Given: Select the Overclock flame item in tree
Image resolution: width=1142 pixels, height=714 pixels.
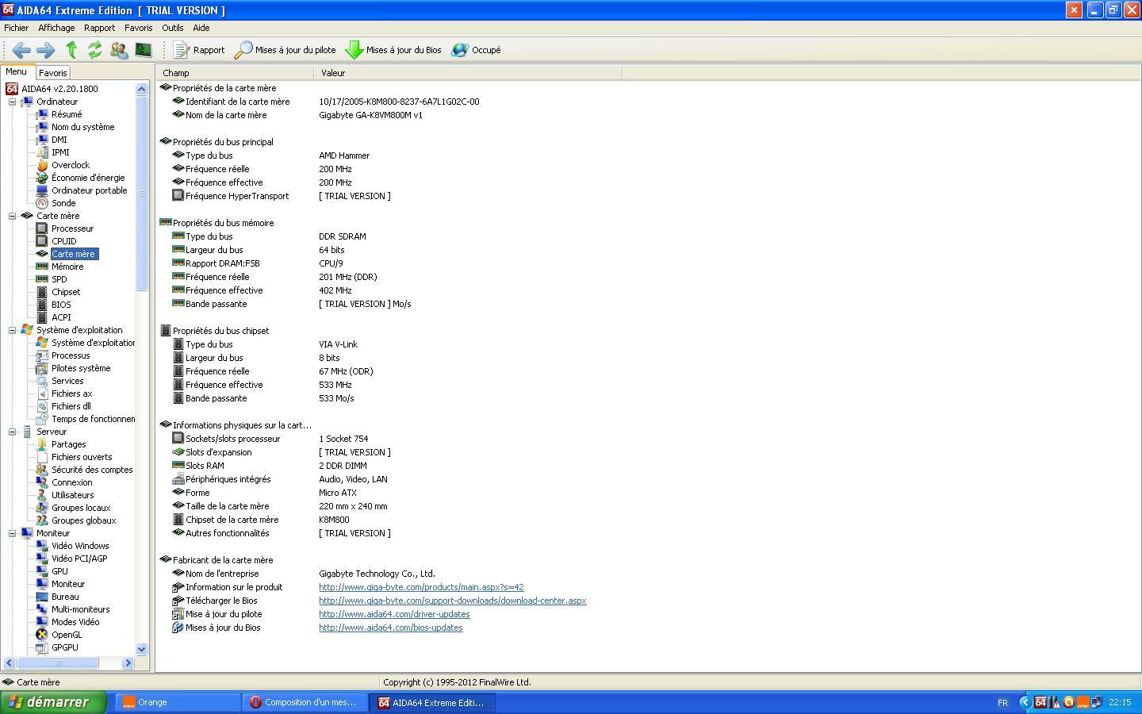Looking at the screenshot, I should [x=70, y=165].
